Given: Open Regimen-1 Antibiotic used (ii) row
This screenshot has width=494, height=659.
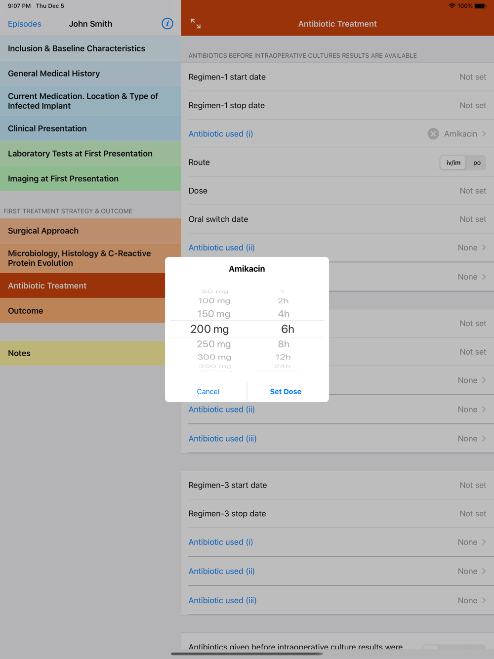Looking at the screenshot, I should click(x=337, y=247).
